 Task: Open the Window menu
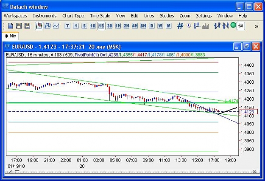pyautogui.click(x=225, y=16)
